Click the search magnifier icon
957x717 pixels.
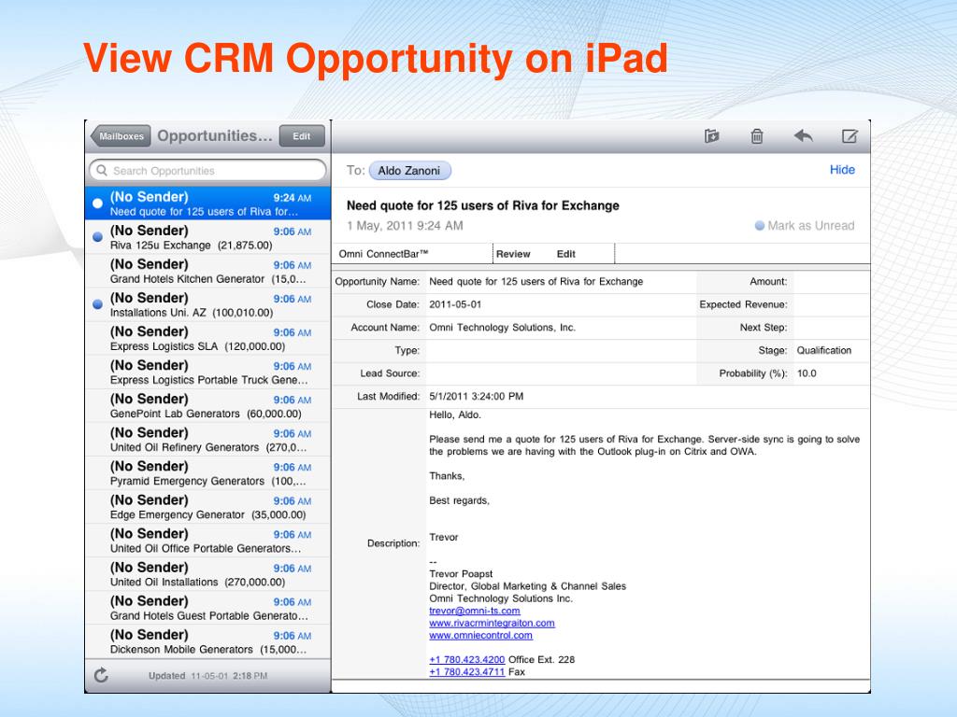click(102, 170)
